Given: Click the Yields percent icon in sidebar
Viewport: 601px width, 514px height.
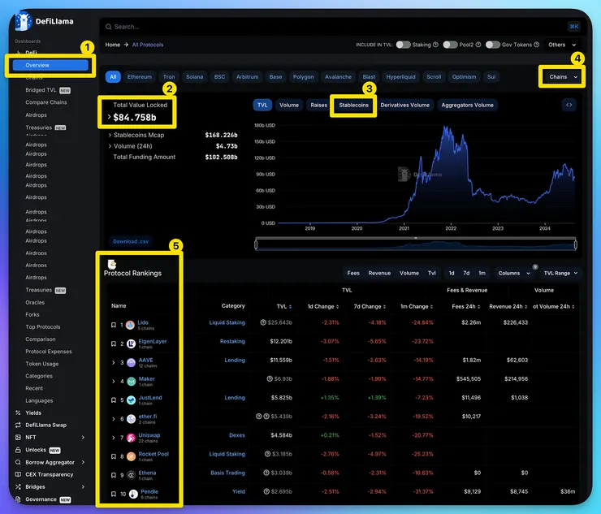Looking at the screenshot, I should 18,412.
